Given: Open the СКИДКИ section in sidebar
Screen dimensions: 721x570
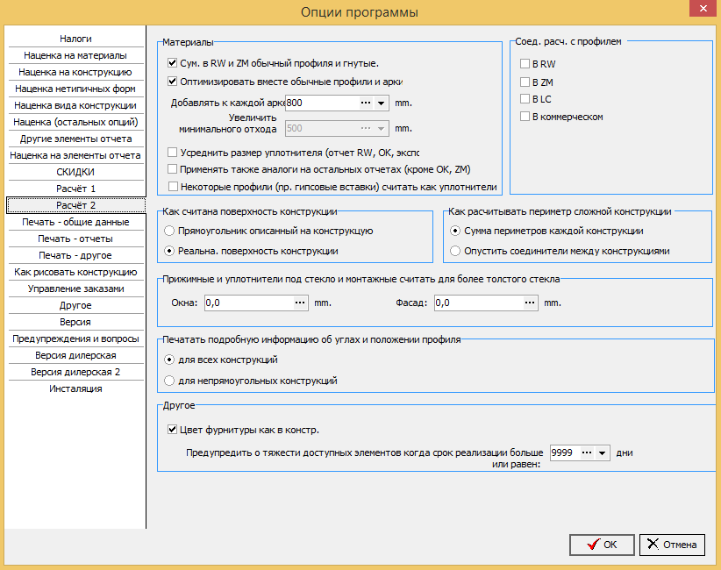Looking at the screenshot, I should (x=75, y=172).
